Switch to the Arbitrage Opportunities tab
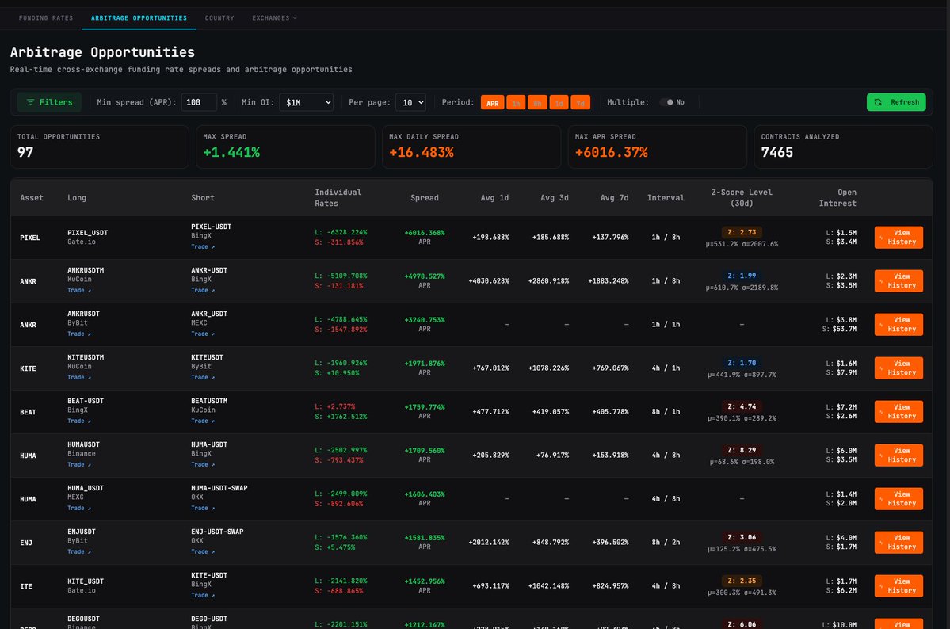The image size is (950, 629). click(x=139, y=18)
